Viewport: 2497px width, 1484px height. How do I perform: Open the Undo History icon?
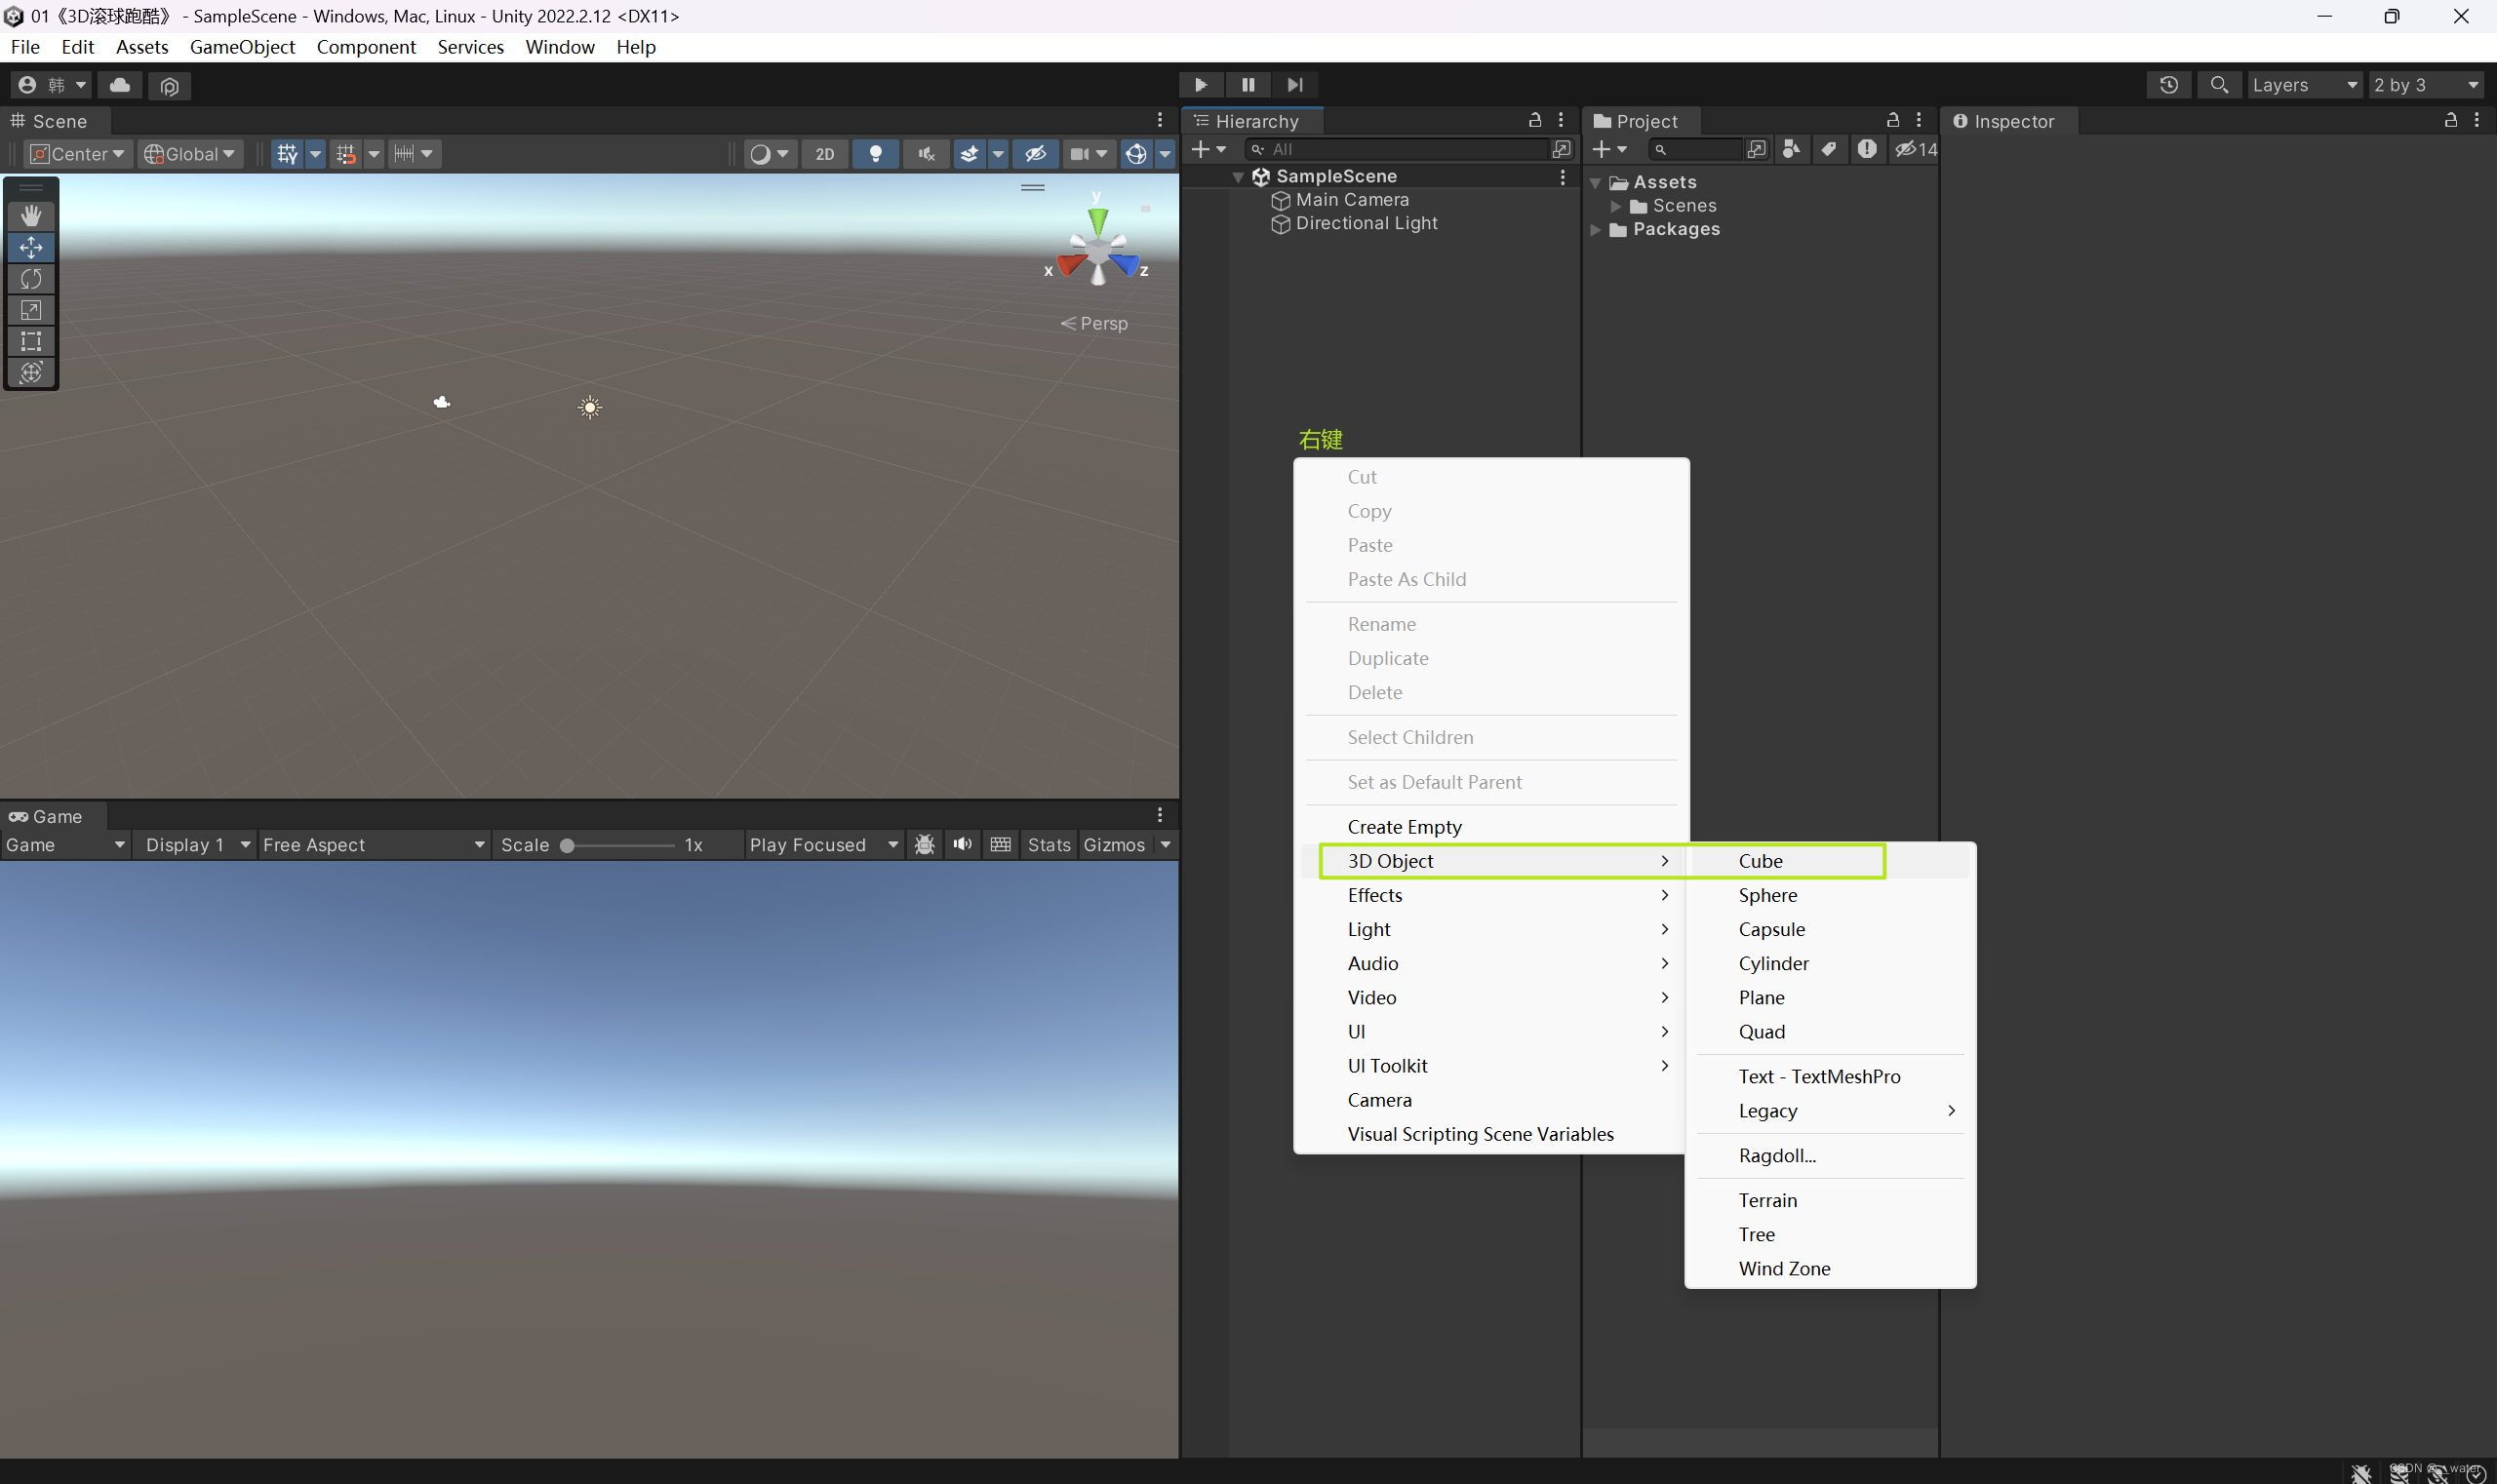(2168, 85)
